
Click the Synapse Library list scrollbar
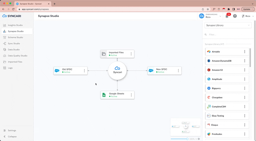[x=250, y=58]
